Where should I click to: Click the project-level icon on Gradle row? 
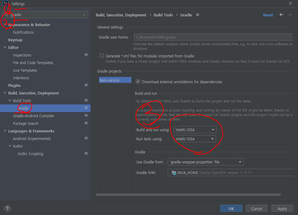coord(86,108)
